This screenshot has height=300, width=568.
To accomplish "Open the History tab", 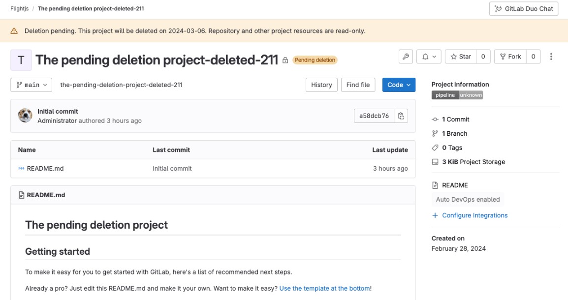I will click(321, 85).
